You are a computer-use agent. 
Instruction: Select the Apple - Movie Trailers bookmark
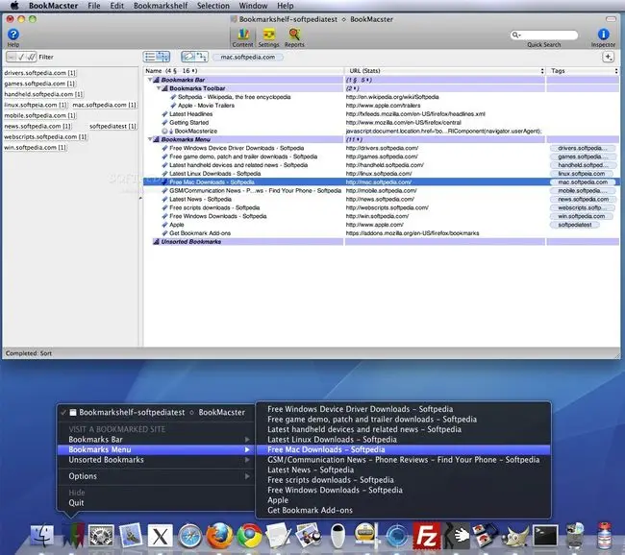(206, 106)
